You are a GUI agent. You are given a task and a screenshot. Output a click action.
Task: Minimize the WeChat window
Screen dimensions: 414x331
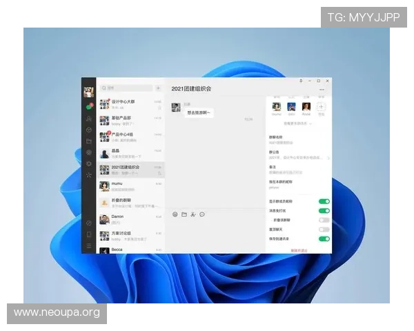point(310,81)
